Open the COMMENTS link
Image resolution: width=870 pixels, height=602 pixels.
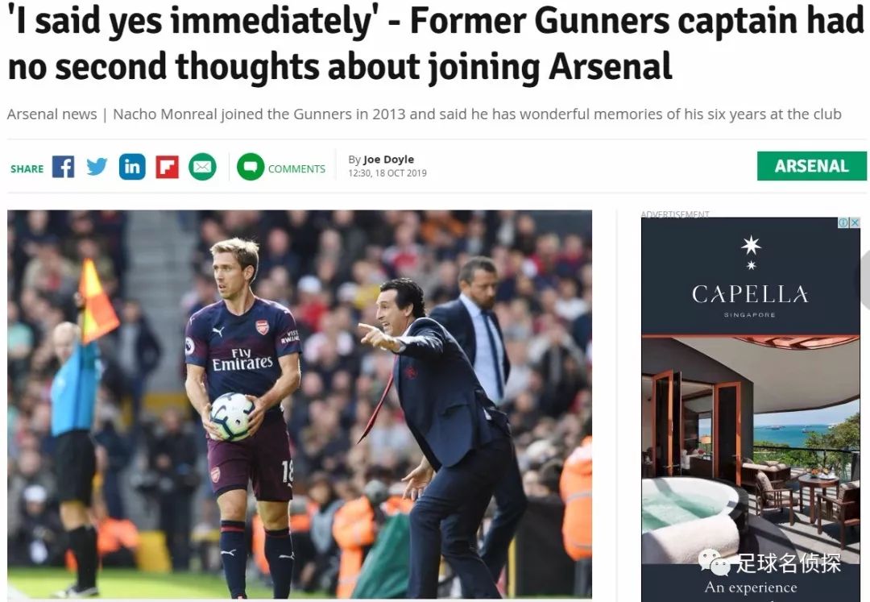coord(296,168)
